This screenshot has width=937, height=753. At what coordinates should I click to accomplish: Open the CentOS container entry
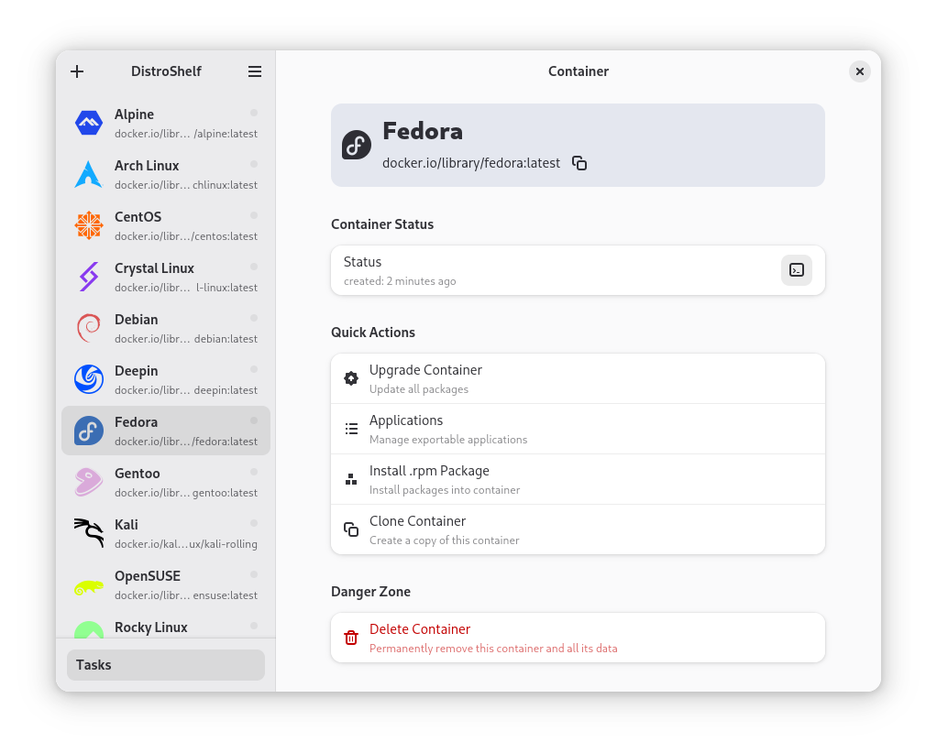coord(166,225)
